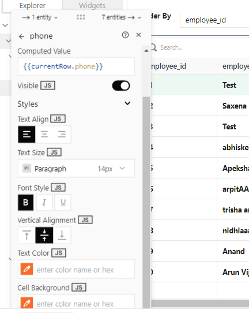Switch to the Widgets tab

pyautogui.click(x=92, y=6)
